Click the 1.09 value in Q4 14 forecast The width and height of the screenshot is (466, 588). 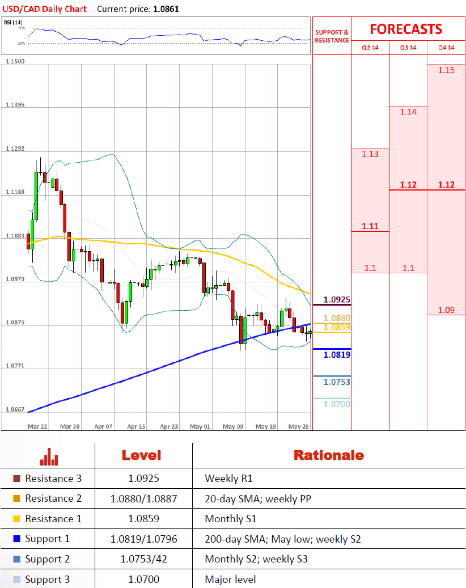[x=446, y=310]
